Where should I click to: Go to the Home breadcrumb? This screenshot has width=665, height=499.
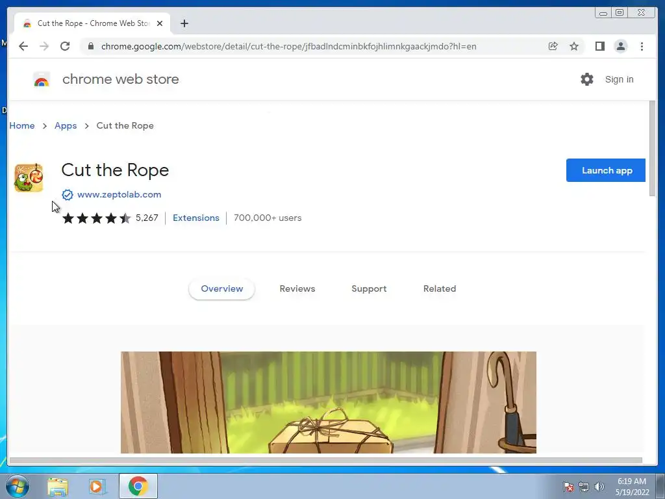(22, 125)
